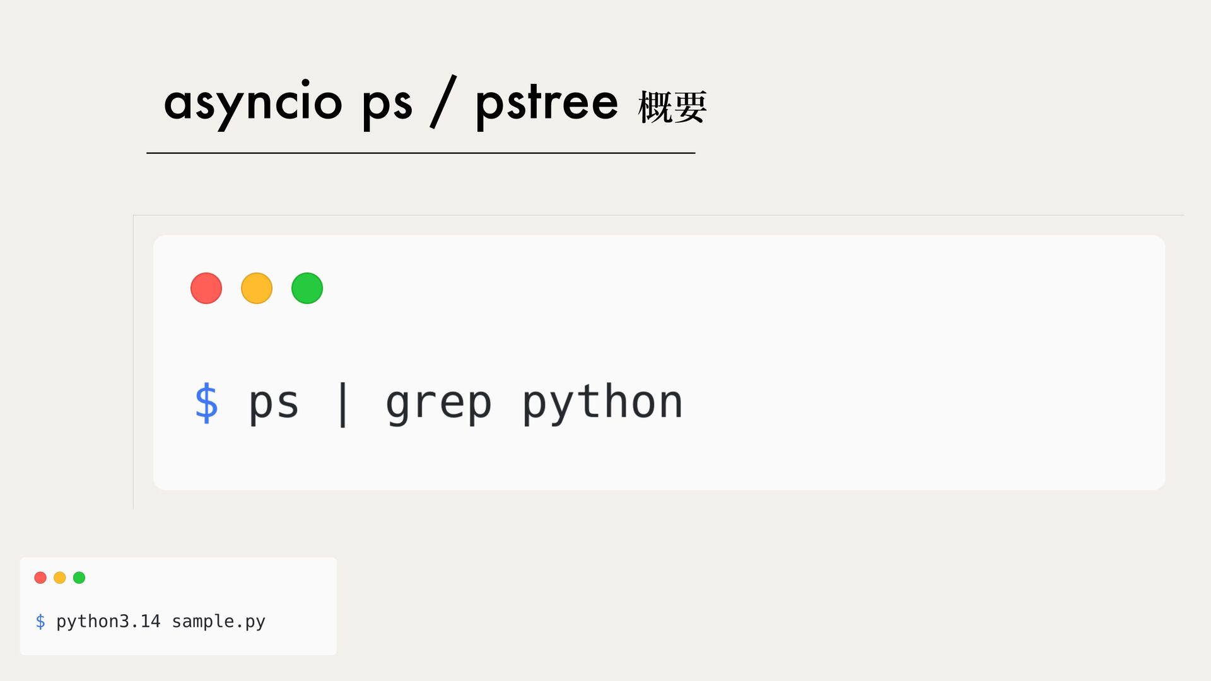1211x681 pixels.
Task: Click 'pstree' in the slide title
Action: (x=547, y=103)
